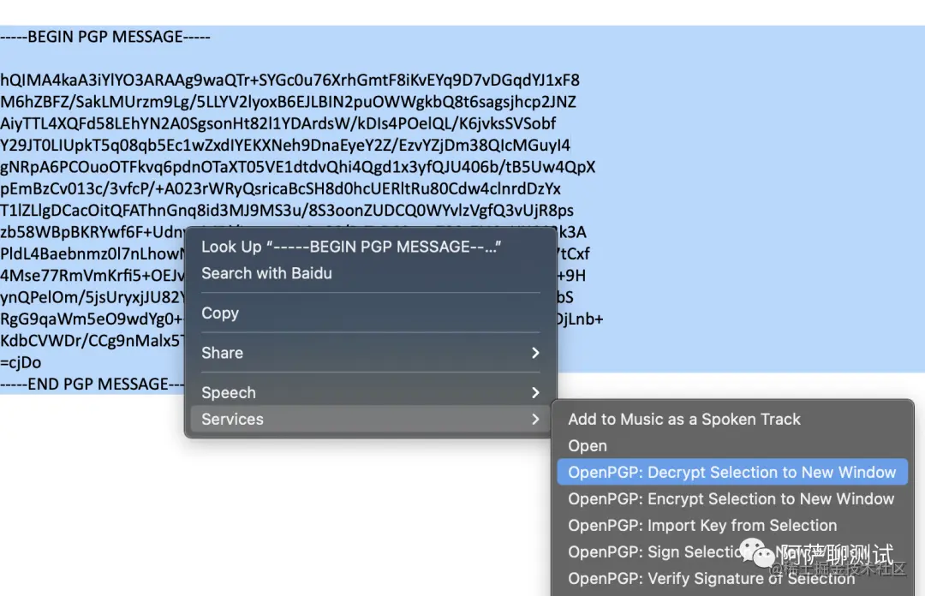Click line starting with 4Mse77RmVmKrfi5
925x596 pixels.
click(92, 276)
